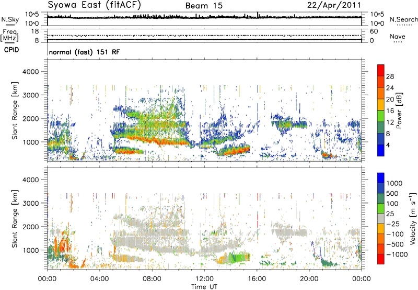Click the 'CPID' label
Screen dimensions: 418x290
tap(11, 50)
